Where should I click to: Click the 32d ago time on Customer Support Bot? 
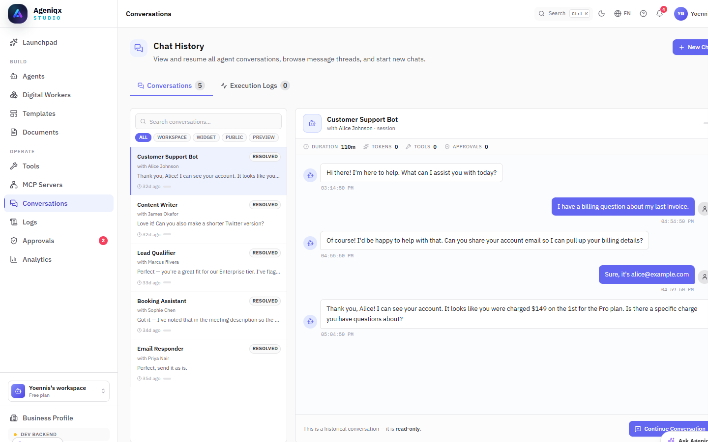[x=149, y=187]
